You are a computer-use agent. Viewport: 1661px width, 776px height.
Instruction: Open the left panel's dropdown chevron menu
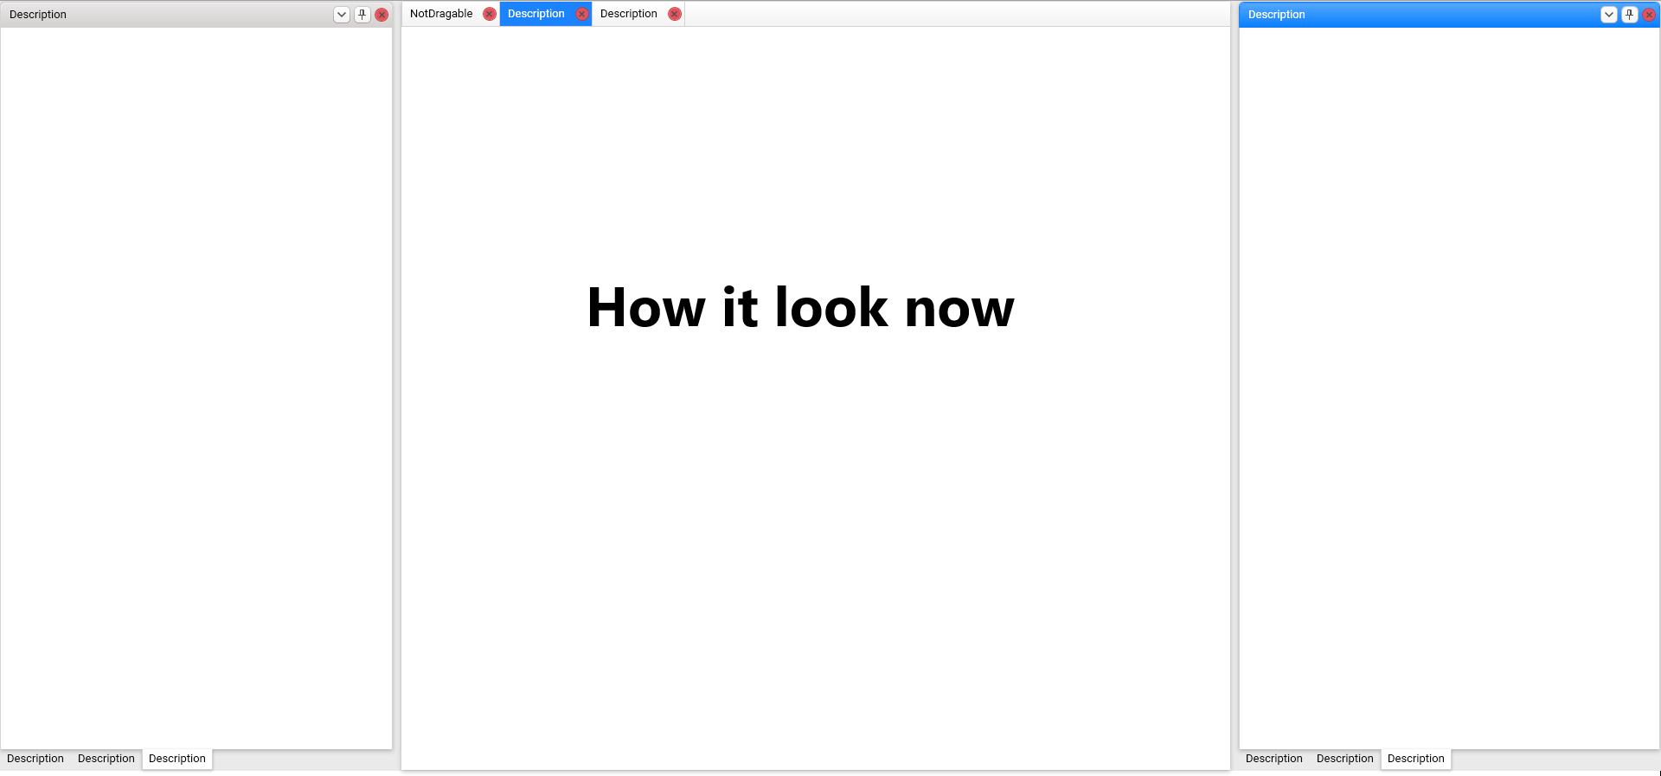(x=342, y=15)
